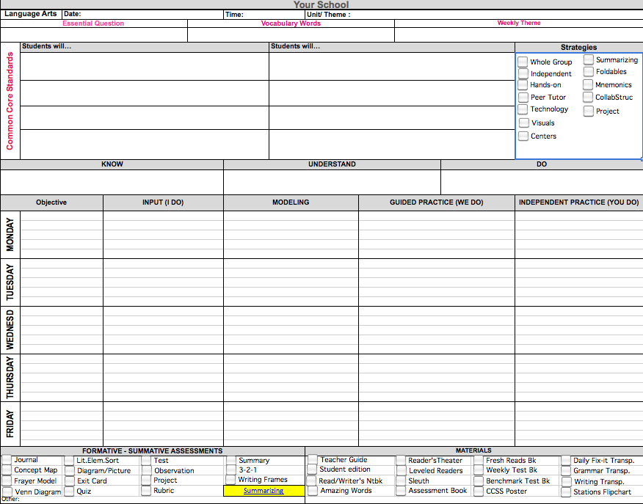Toggle the Technology strategy checkbox

pyautogui.click(x=523, y=109)
